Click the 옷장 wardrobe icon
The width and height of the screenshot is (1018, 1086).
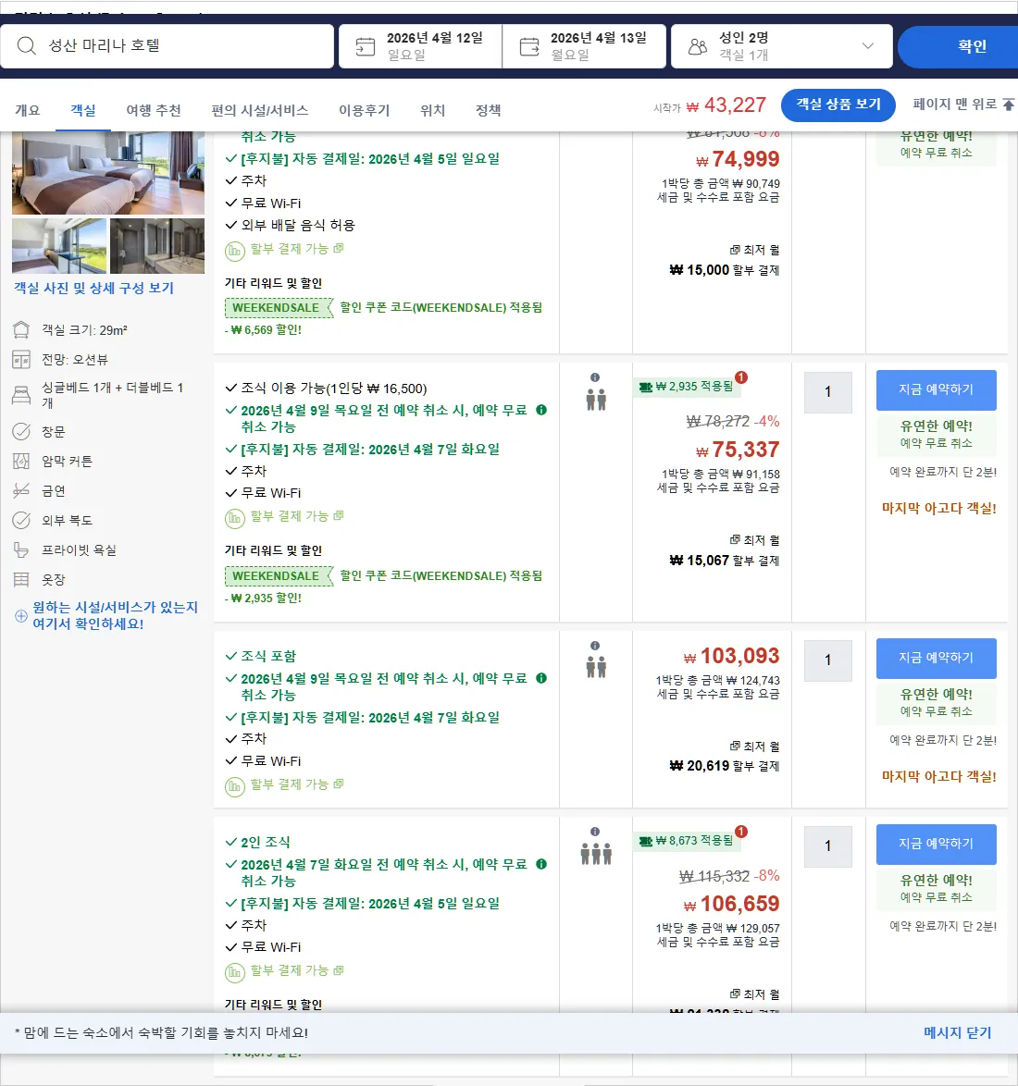tap(21, 580)
